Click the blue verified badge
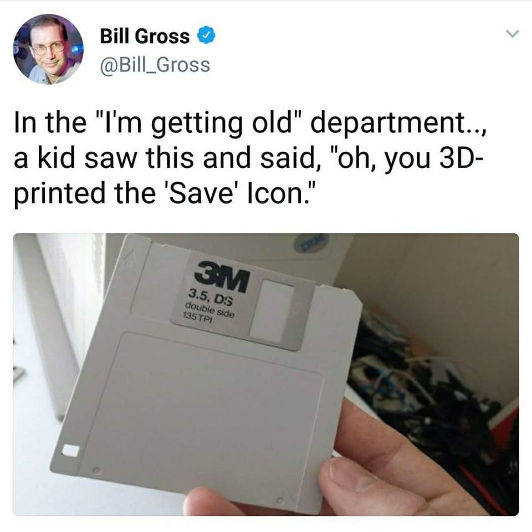Viewport: 532px width, 532px height. click(x=207, y=35)
